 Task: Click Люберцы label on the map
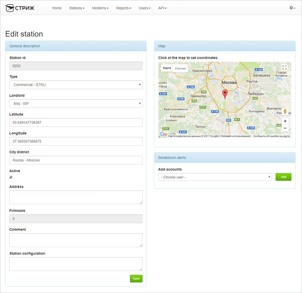pos(255,94)
